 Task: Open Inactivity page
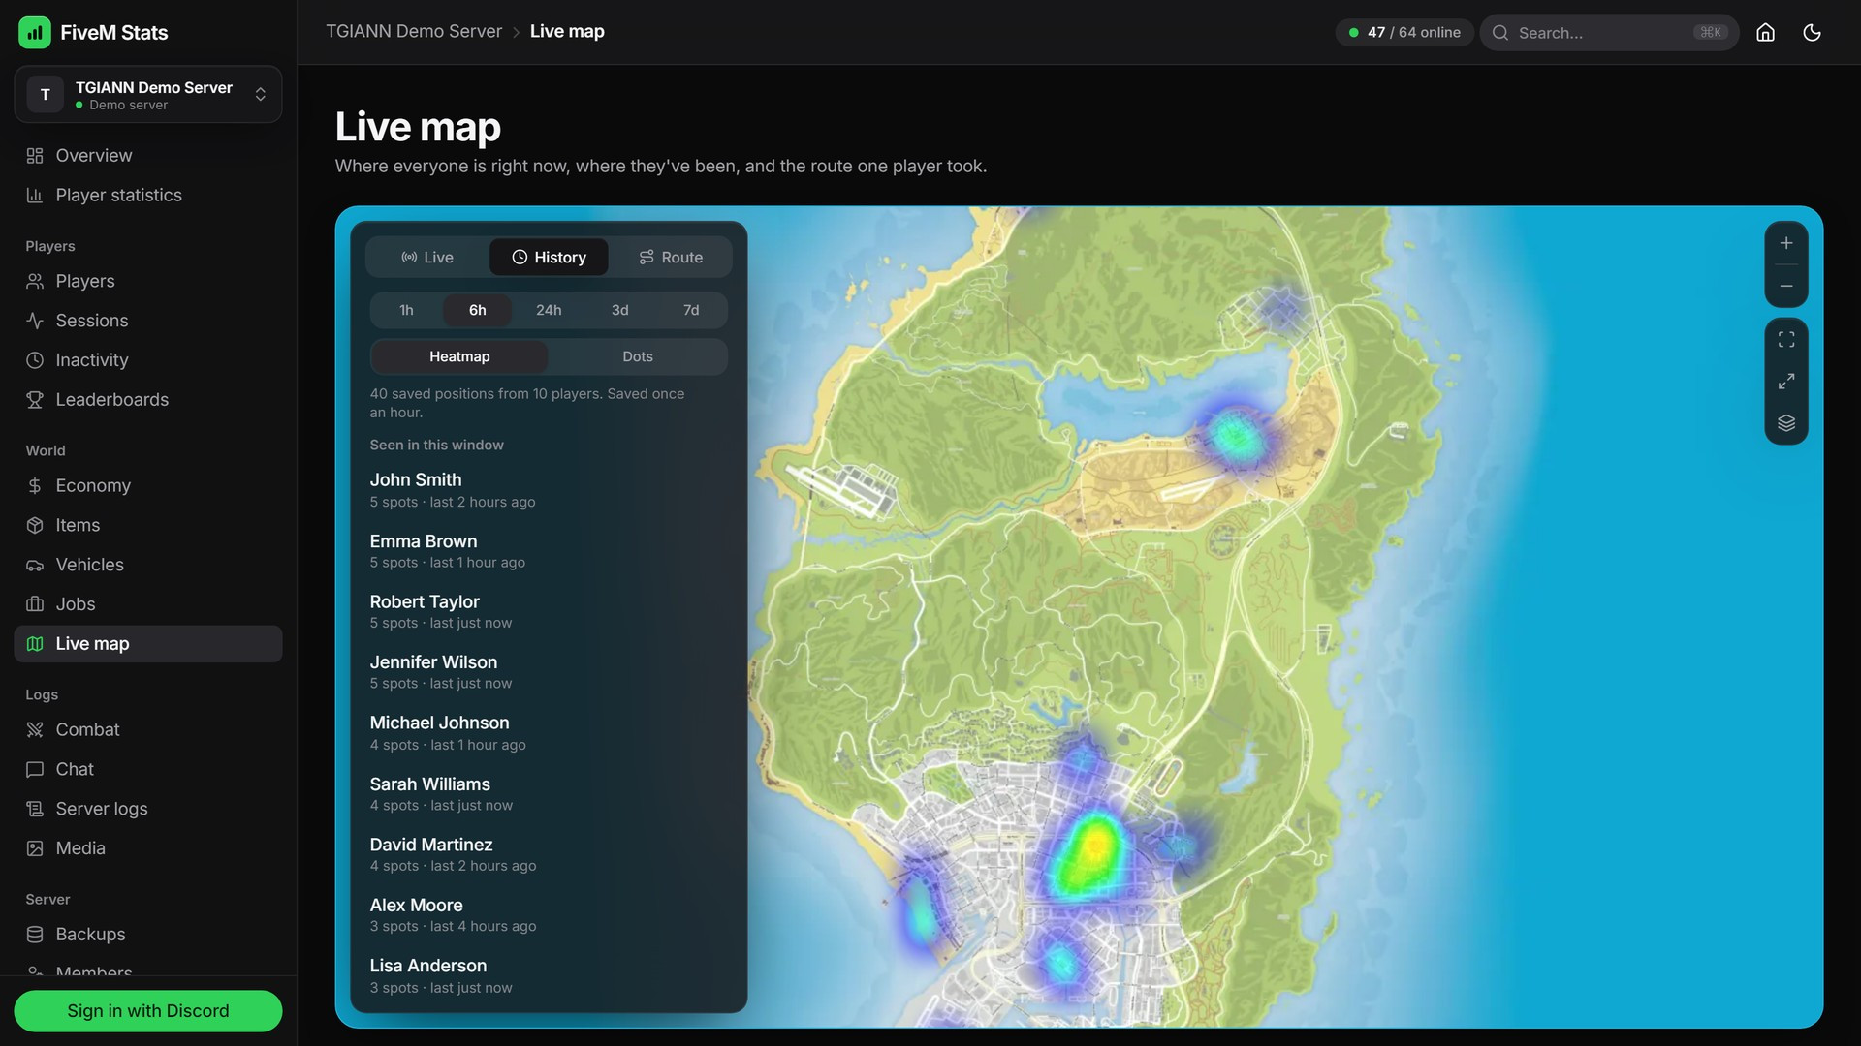148,360
